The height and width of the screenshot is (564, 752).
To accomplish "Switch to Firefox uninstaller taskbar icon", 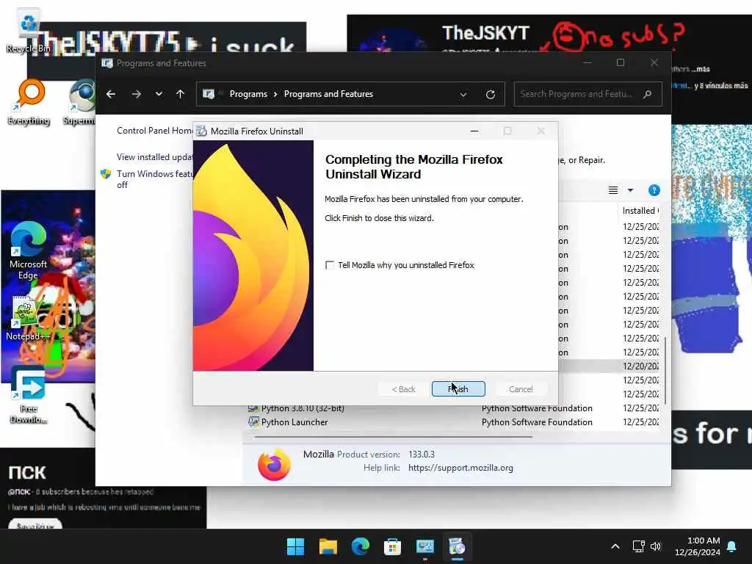I will 457,546.
